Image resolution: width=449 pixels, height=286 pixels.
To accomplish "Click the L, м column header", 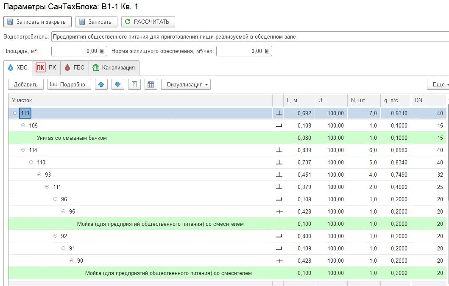I will point(299,100).
